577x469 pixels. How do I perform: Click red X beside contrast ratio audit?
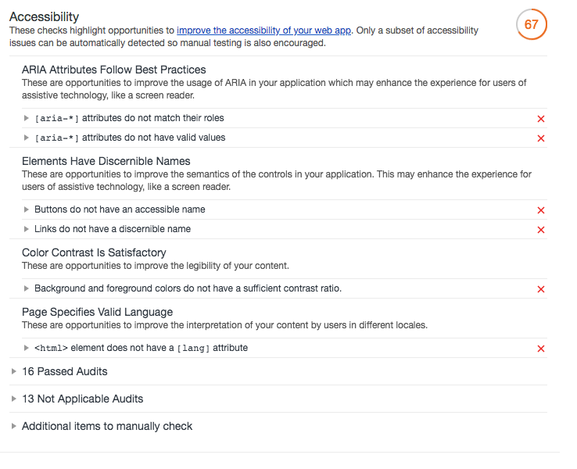coord(541,289)
